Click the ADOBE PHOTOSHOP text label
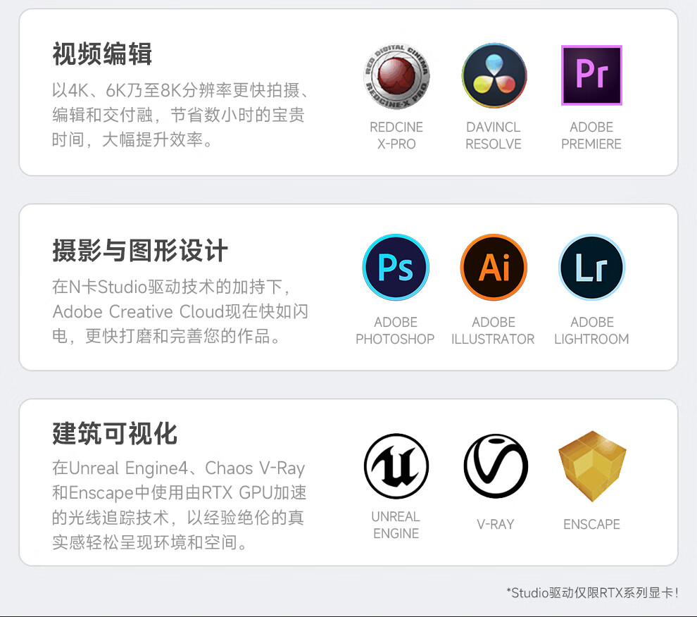Viewport: 697px width, 617px height. [395, 330]
